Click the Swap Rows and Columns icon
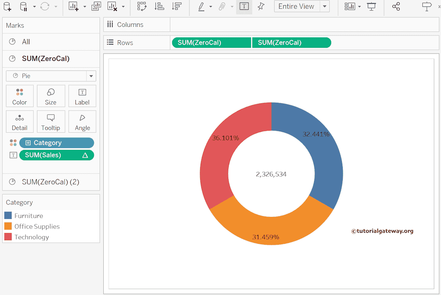Screen dimensions: 441x295 (142, 6)
